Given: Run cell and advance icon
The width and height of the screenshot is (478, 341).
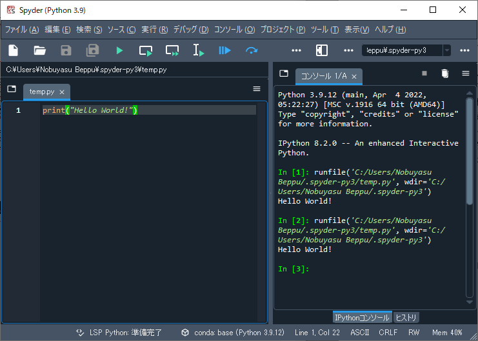Looking at the screenshot, I should coord(172,50).
